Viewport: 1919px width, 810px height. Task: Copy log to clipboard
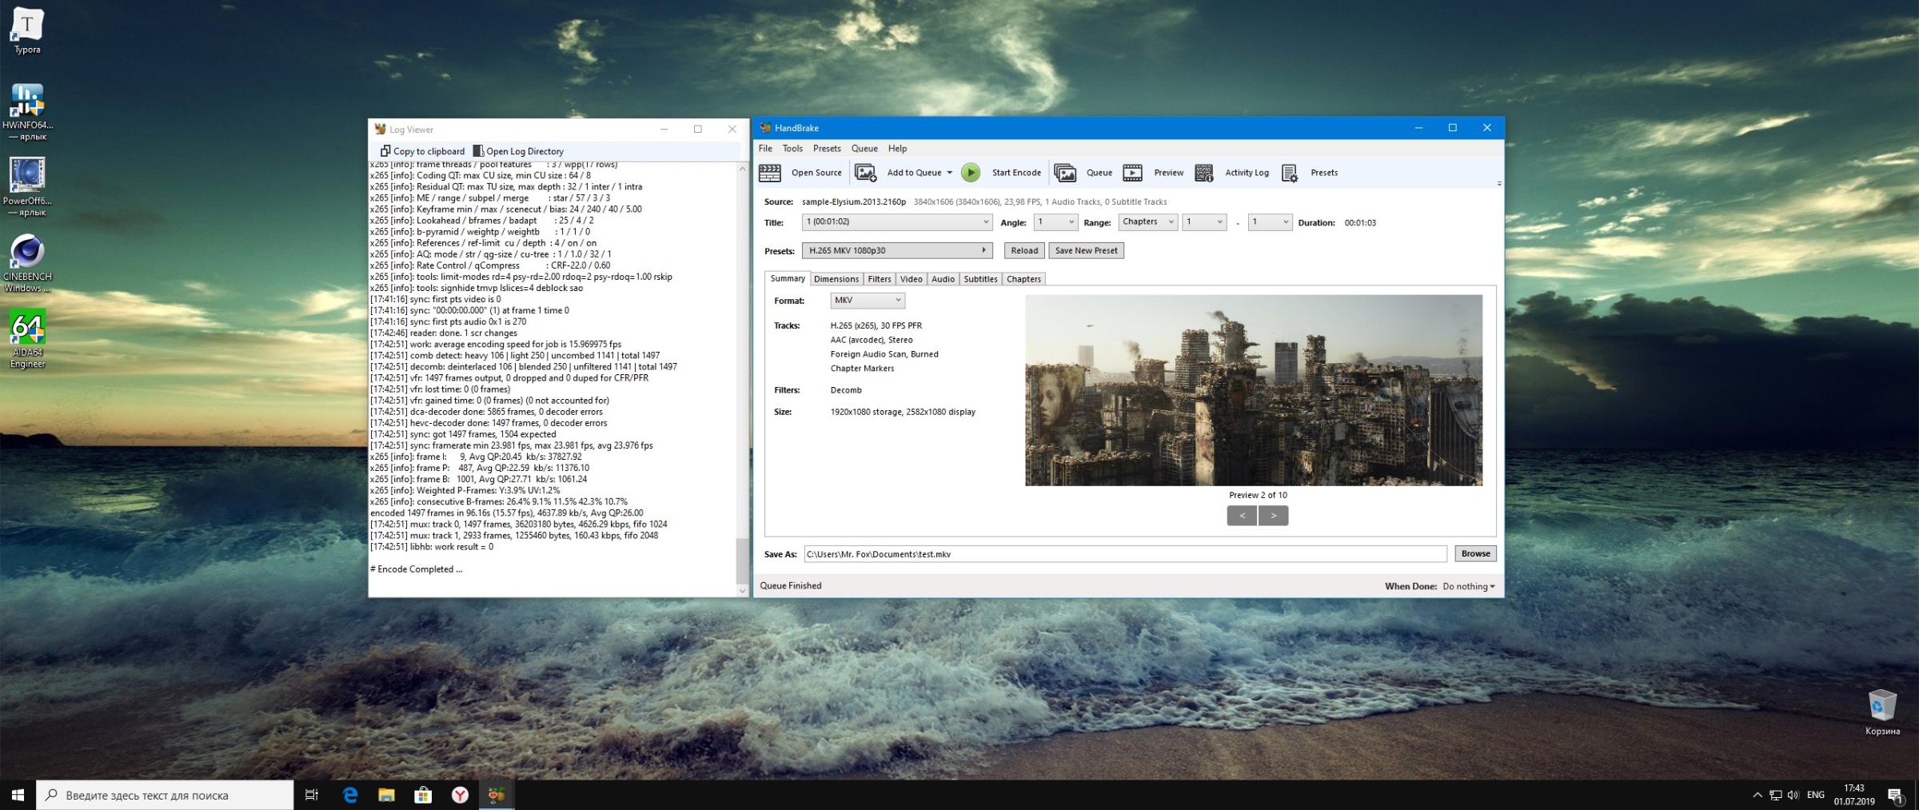422,151
